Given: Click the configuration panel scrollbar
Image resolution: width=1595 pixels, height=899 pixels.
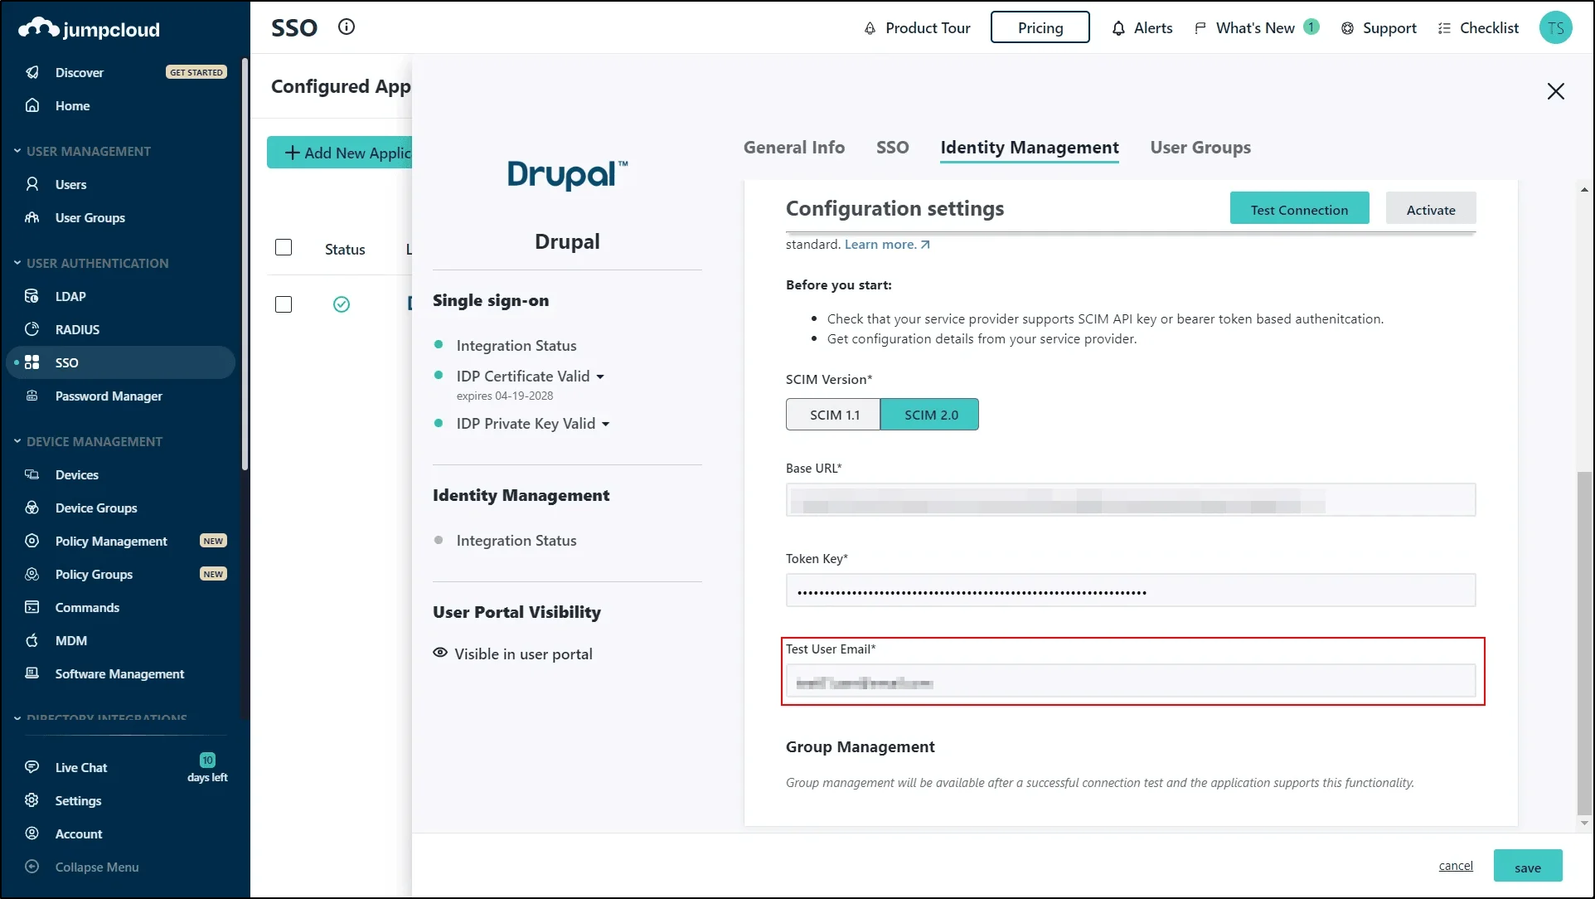Looking at the screenshot, I should tap(1584, 643).
